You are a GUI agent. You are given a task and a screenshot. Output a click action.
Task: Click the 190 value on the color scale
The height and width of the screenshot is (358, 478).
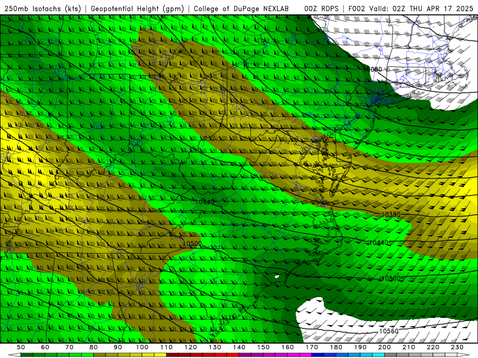[x=360, y=347]
